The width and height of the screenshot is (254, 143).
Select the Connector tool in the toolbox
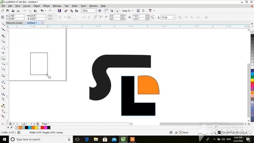click(3, 87)
